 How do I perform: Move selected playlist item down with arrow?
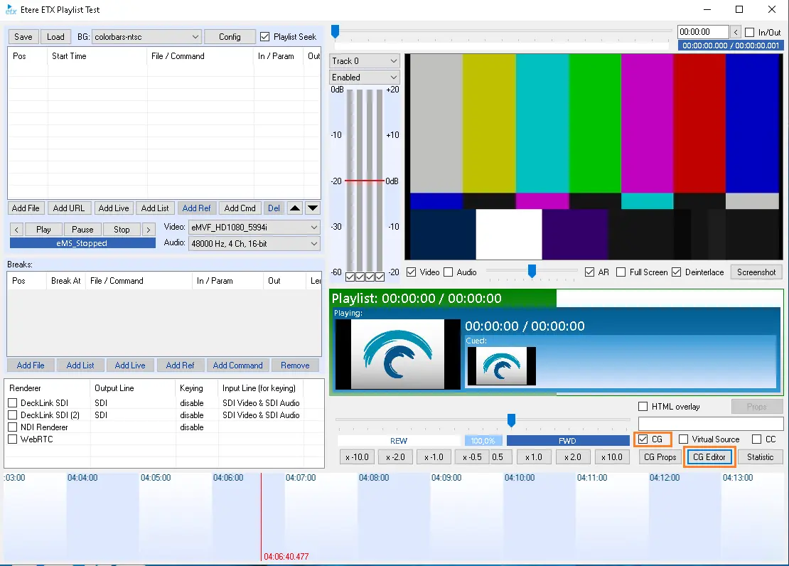click(313, 208)
